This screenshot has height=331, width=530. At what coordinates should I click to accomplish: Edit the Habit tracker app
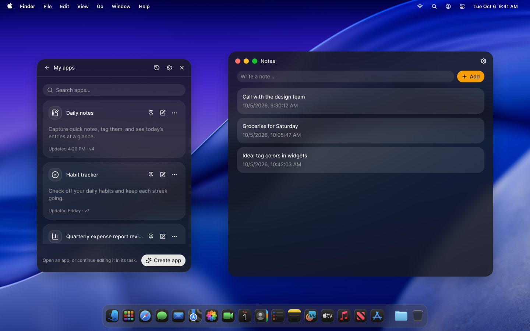(163, 175)
